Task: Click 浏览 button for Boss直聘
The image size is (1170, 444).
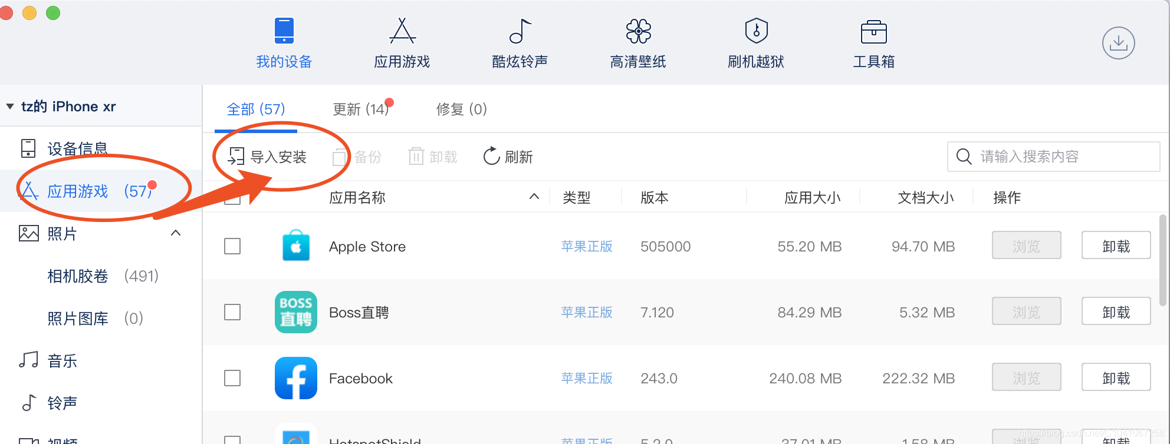Action: coord(1027,311)
